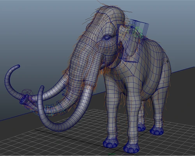The width and height of the screenshot is (195, 156).
Task: Select the front right foot
Action: point(131,148)
